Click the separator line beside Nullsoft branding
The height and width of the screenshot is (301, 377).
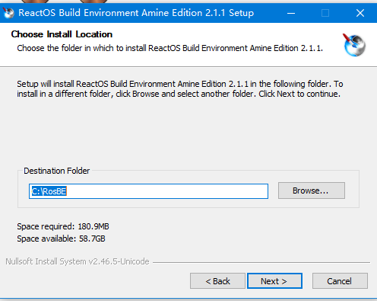pyautogui.click(x=261, y=262)
